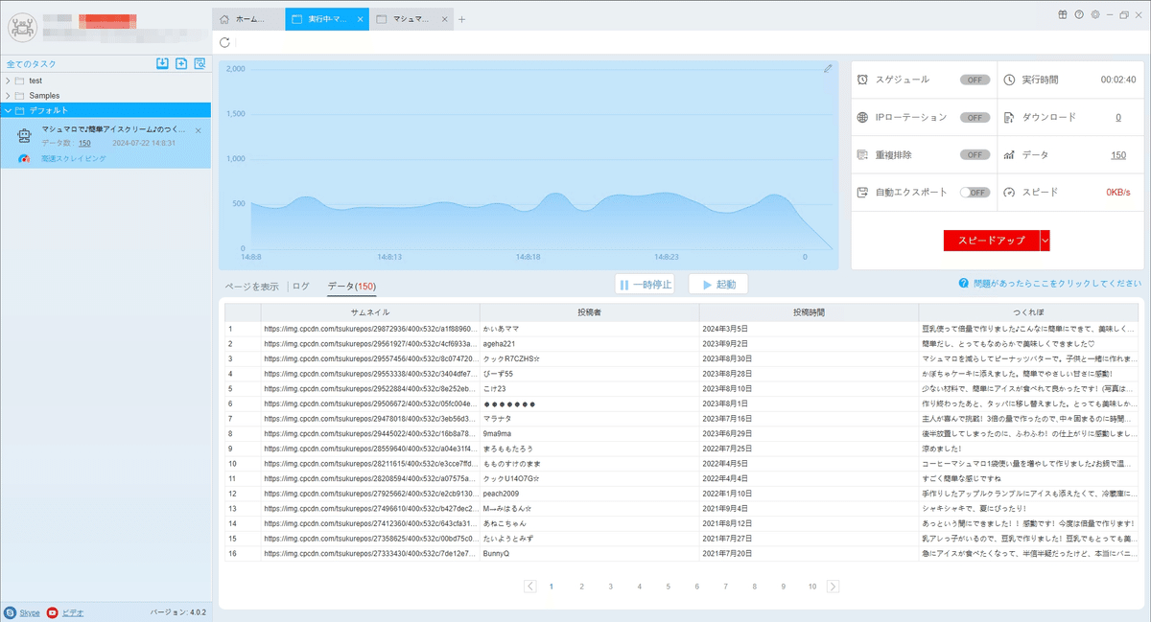1151x622 pixels.
Task: Close the 実行中 tab
Action: 360,19
